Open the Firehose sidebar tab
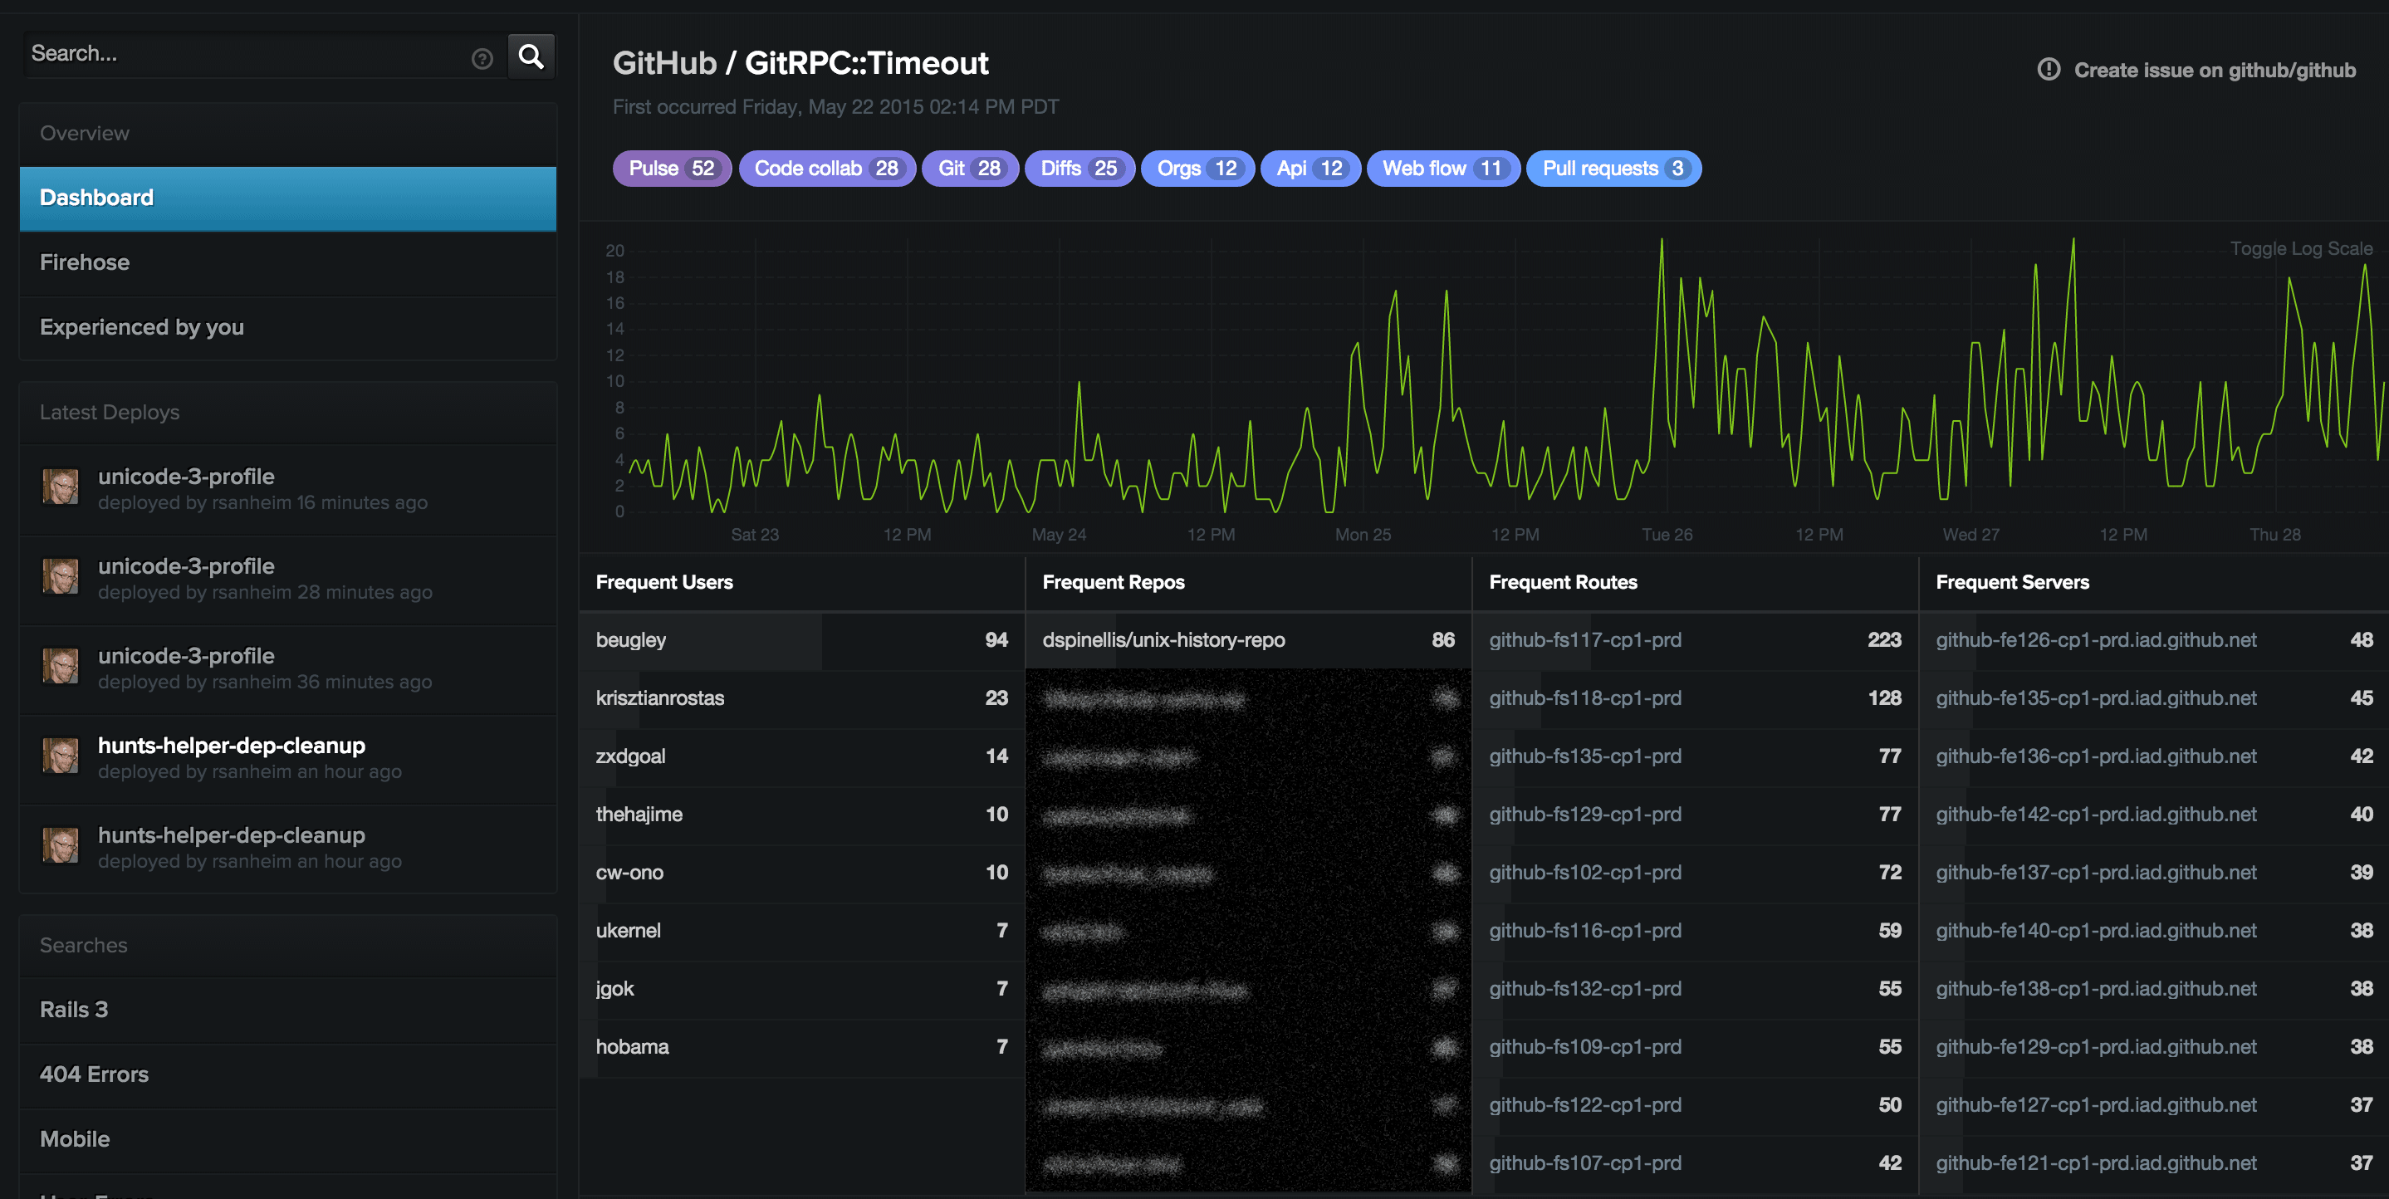 (x=85, y=262)
